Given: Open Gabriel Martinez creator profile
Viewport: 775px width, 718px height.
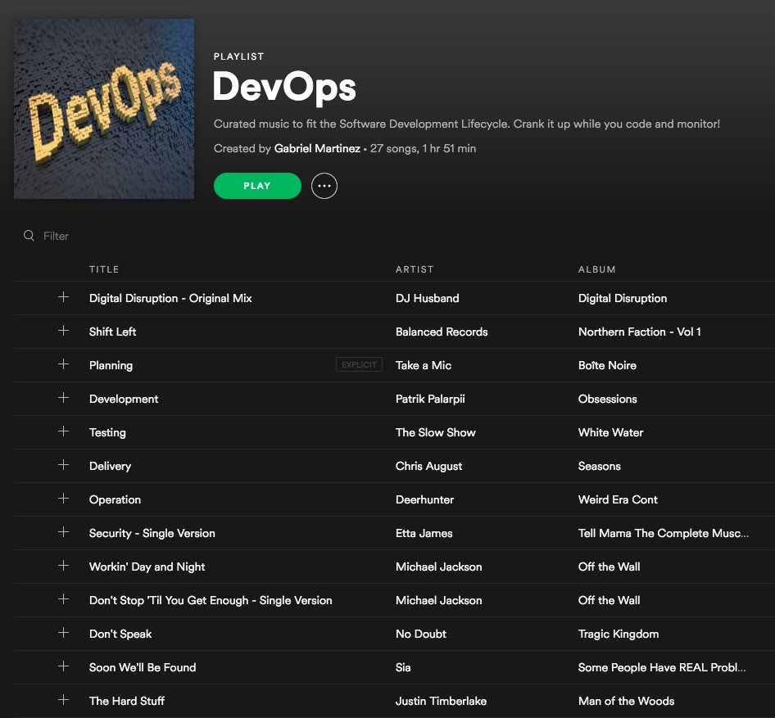Looking at the screenshot, I should (x=317, y=148).
